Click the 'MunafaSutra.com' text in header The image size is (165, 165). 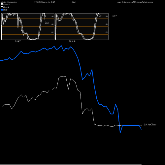coord(145,2)
